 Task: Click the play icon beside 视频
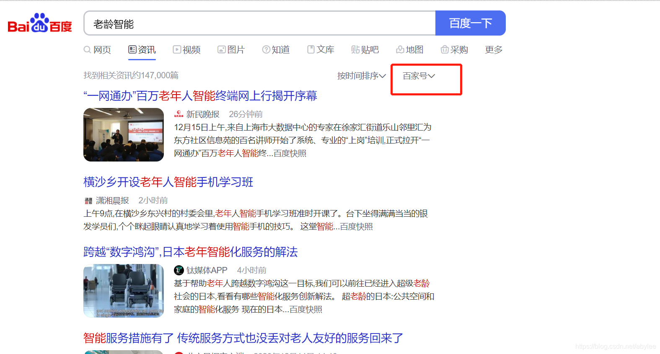pyautogui.click(x=177, y=49)
